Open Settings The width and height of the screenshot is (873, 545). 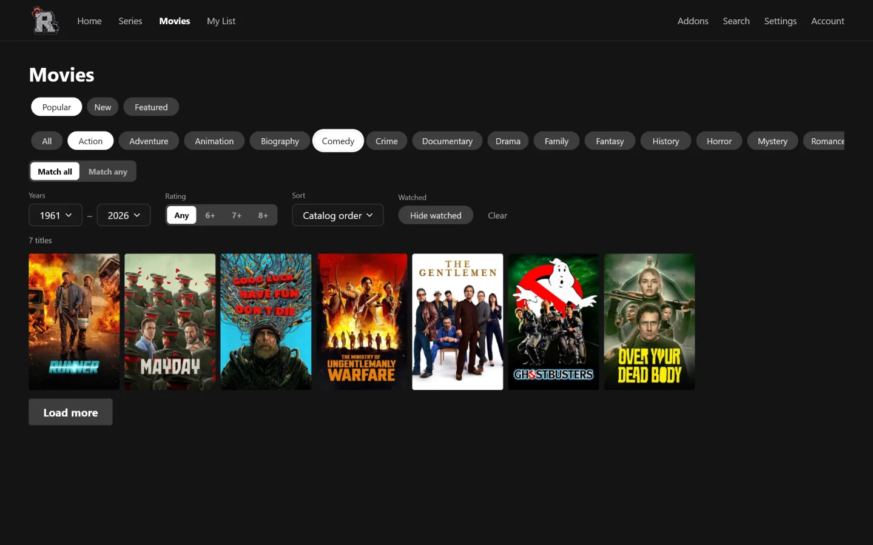[780, 21]
